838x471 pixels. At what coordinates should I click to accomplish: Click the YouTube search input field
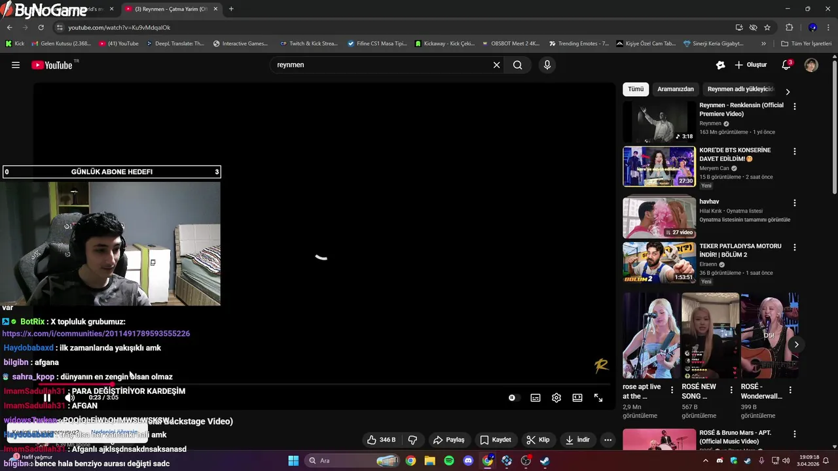point(381,65)
